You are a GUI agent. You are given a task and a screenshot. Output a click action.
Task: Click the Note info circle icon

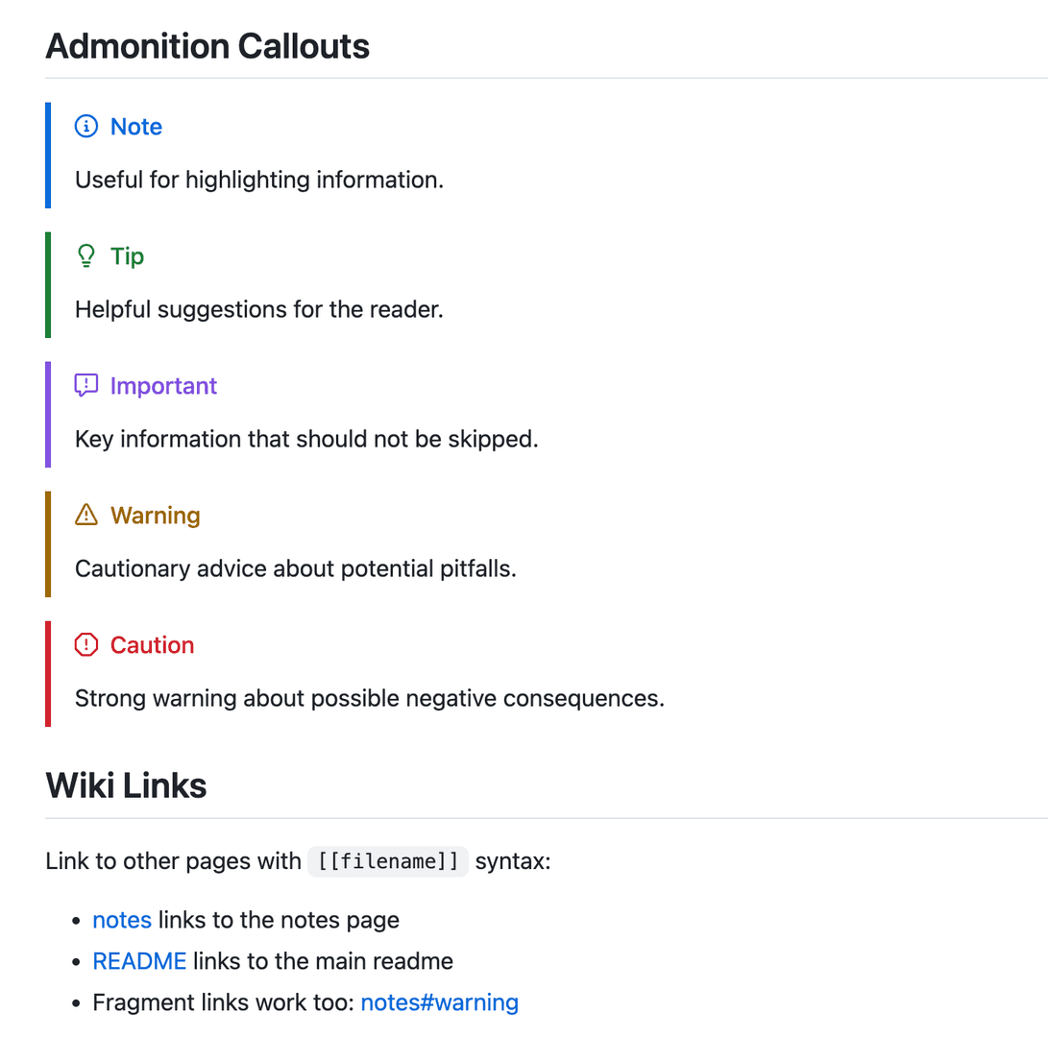pyautogui.click(x=86, y=126)
